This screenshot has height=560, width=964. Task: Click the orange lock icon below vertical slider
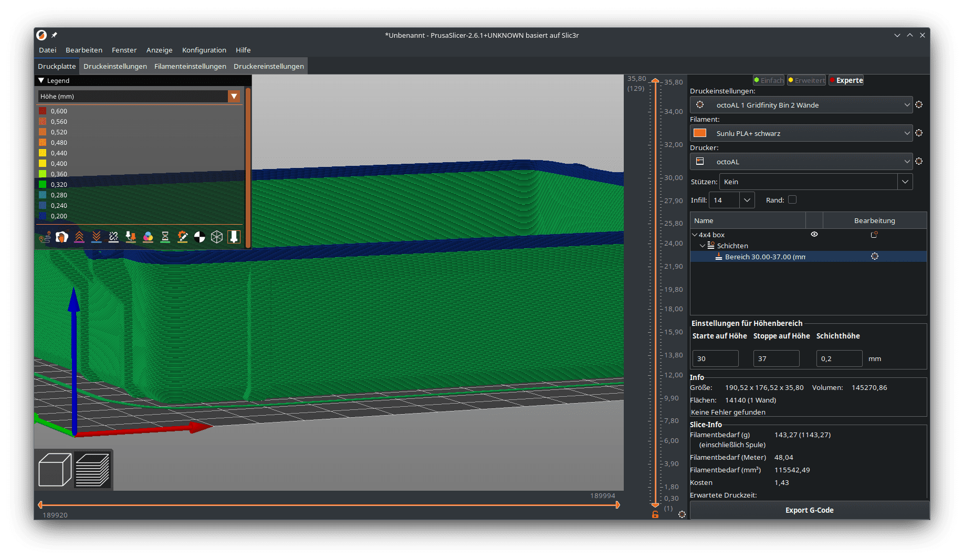point(655,514)
